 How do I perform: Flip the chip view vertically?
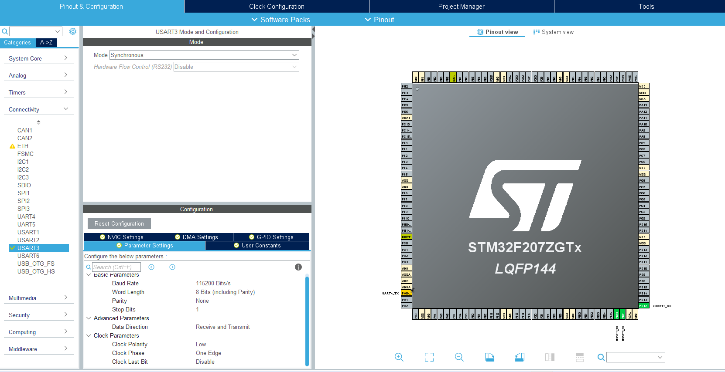click(580, 357)
